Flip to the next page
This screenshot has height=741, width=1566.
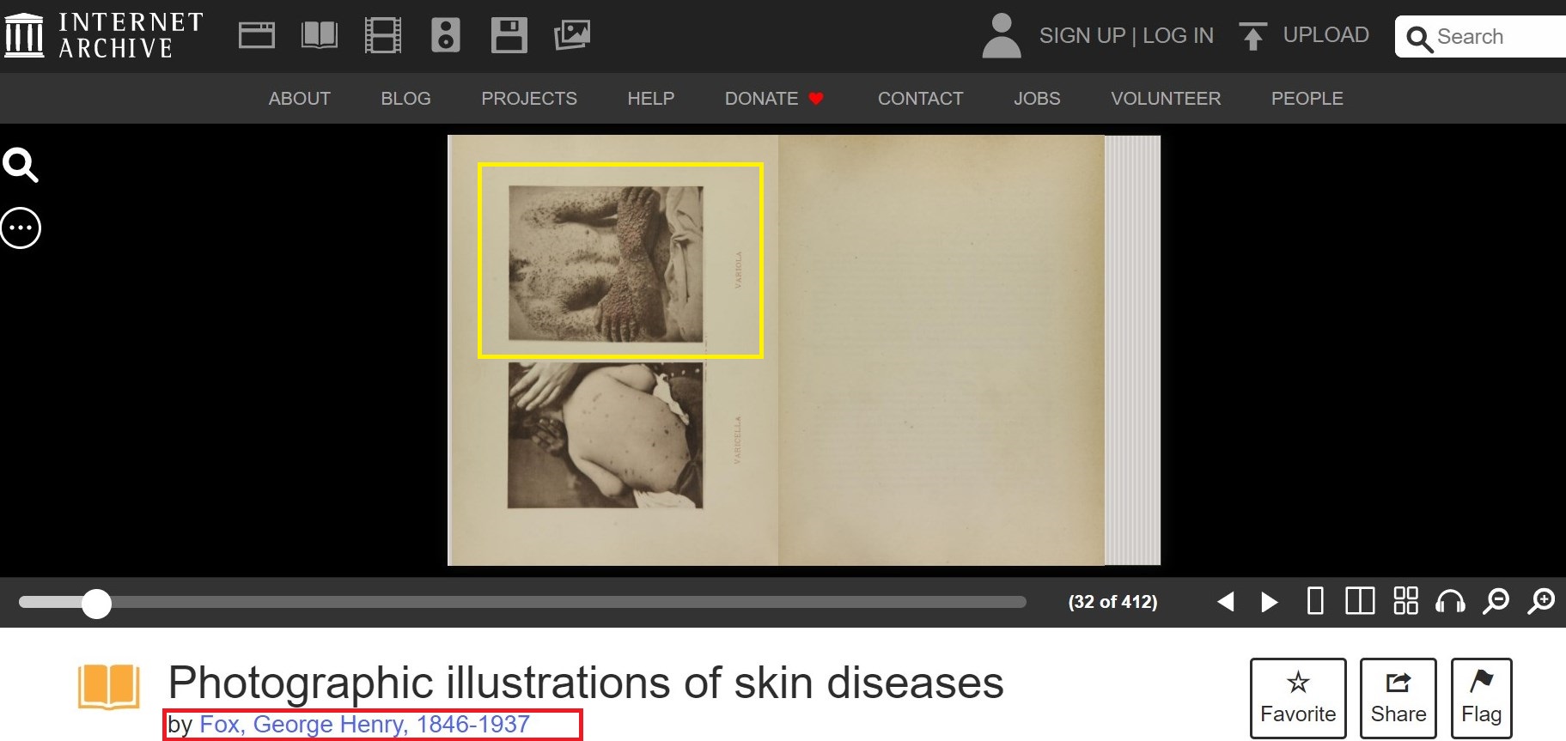pyautogui.click(x=1269, y=602)
